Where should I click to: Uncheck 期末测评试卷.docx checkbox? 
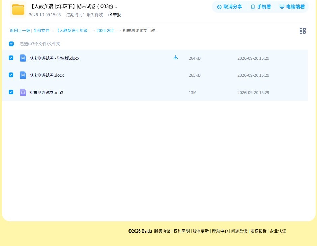click(11, 75)
